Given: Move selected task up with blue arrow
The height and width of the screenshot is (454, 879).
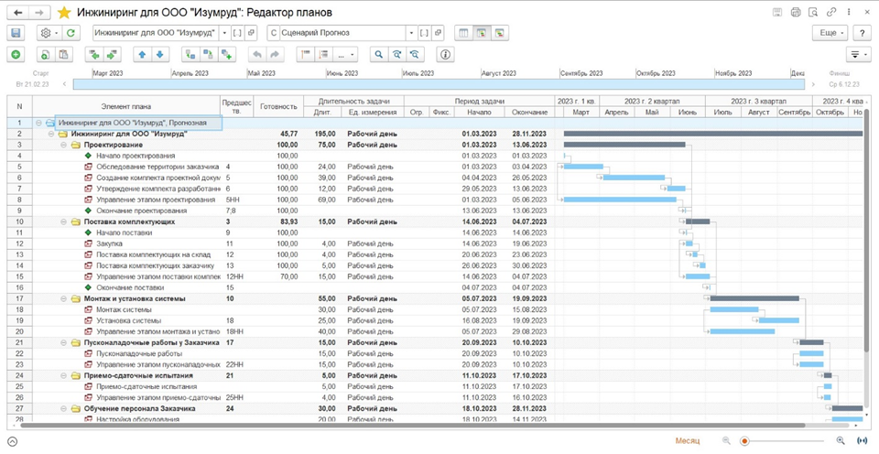Looking at the screenshot, I should pos(142,55).
